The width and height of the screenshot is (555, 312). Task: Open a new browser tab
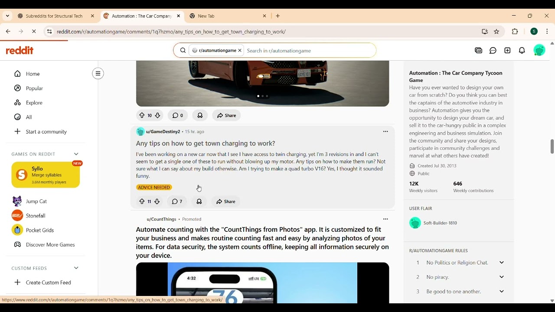point(278,16)
